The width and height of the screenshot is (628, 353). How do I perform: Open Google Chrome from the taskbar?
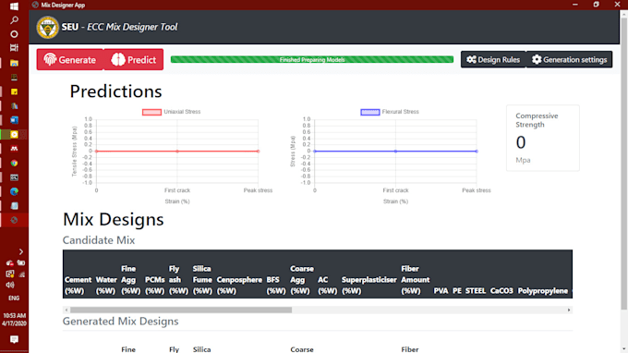point(14,163)
